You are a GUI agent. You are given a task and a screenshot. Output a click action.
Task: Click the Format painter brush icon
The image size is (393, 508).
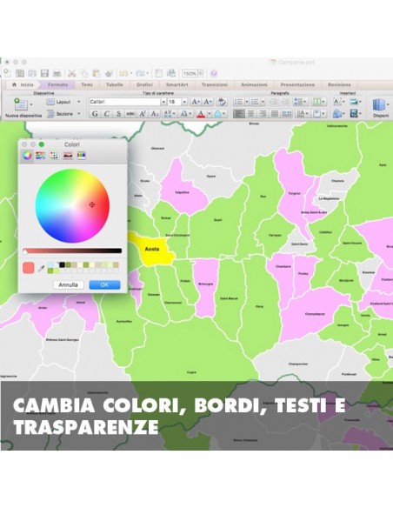[109, 74]
